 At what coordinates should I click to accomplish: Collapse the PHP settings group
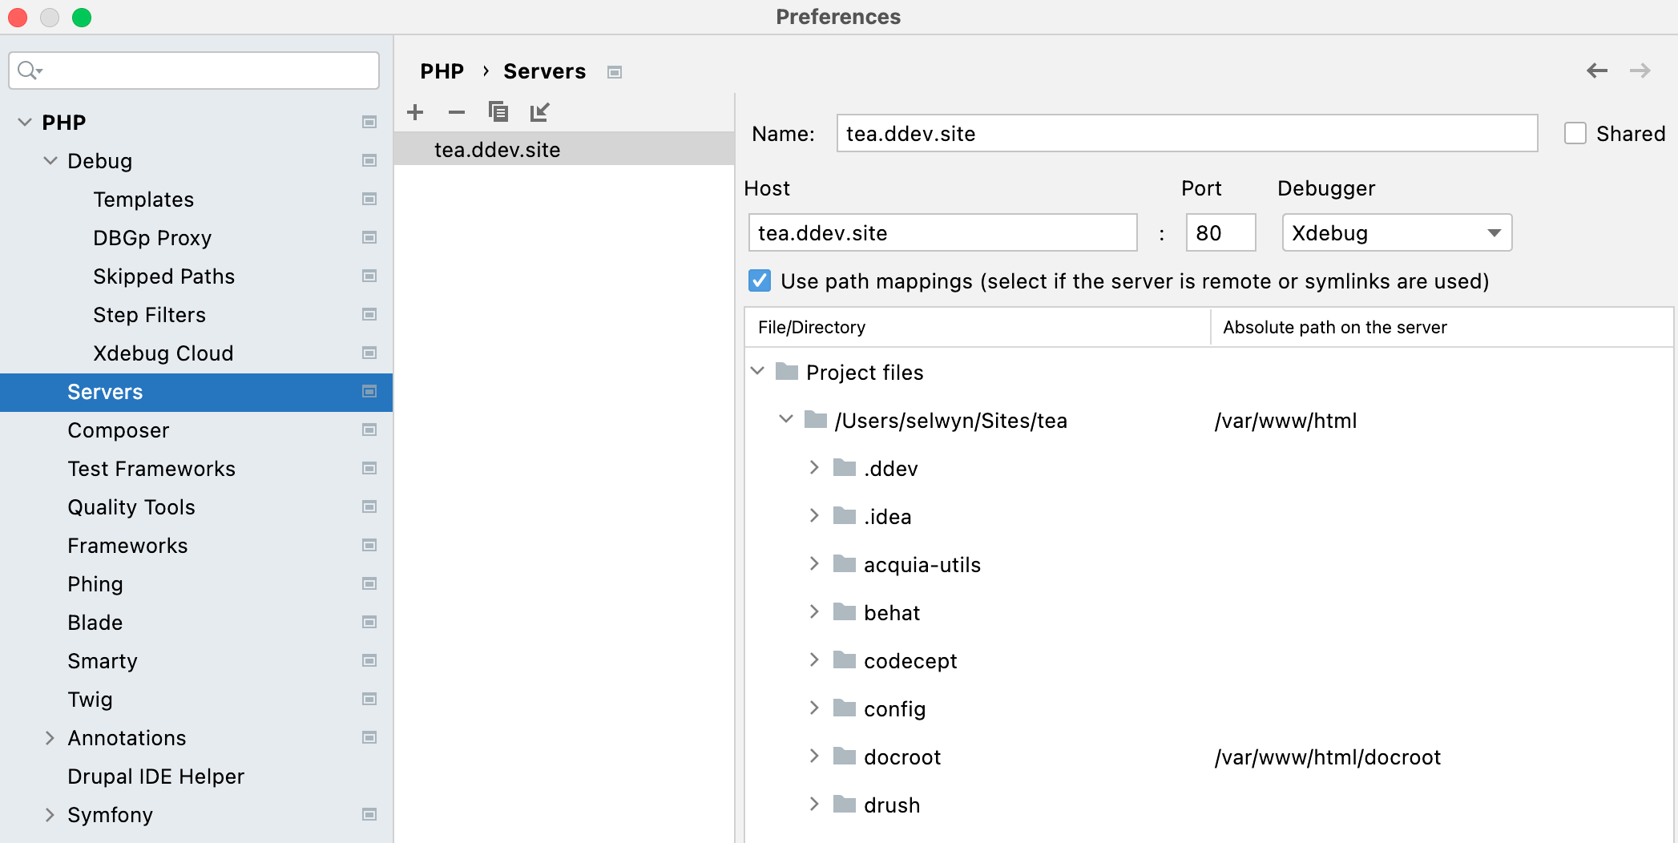point(25,122)
